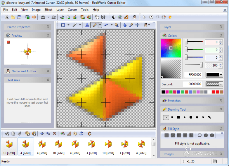Click the gear icon in frames toolbar
Image resolution: width=229 pixels, height=166 pixels.
coord(75,134)
